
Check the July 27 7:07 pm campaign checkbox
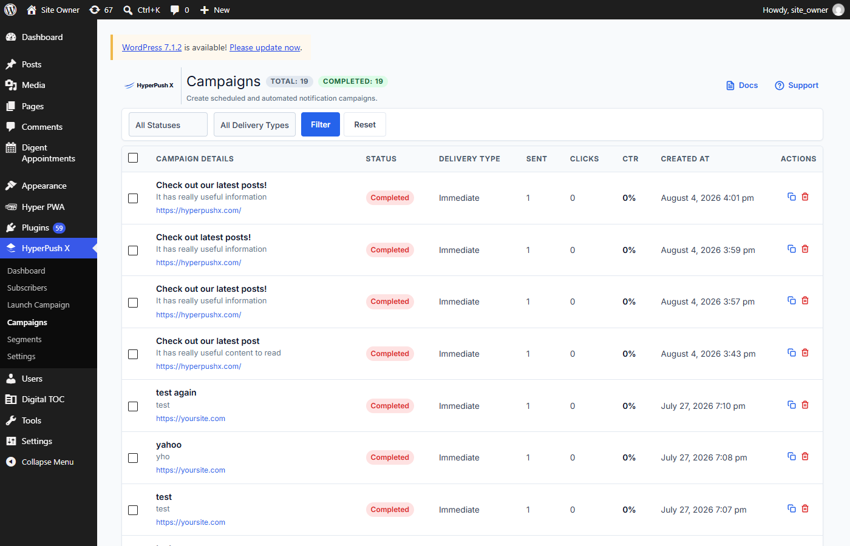(x=133, y=510)
